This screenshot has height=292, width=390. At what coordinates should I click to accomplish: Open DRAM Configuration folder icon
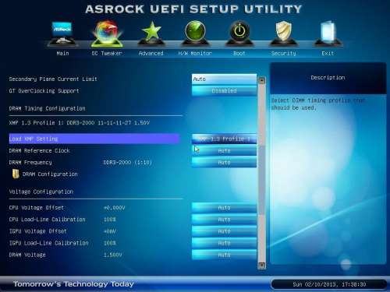tap(16, 174)
